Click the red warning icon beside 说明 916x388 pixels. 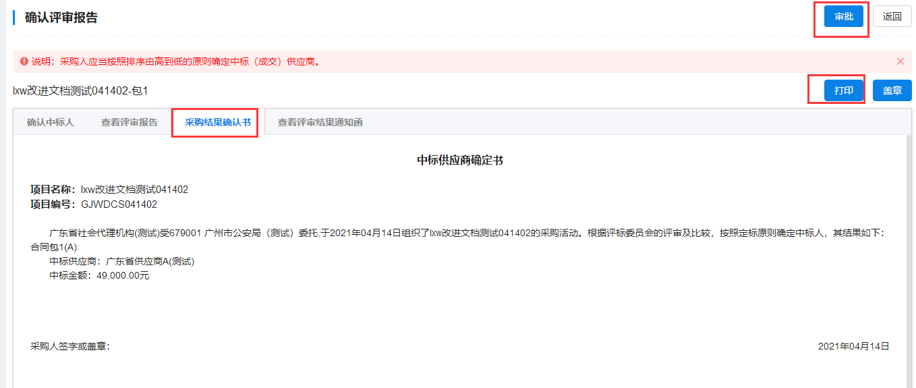[x=24, y=61]
